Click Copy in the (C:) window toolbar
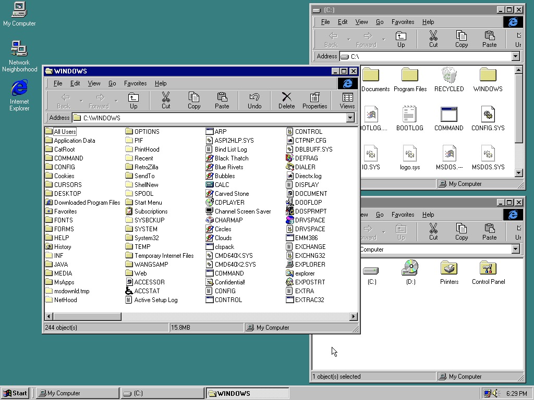Image resolution: width=534 pixels, height=400 pixels. pos(462,39)
